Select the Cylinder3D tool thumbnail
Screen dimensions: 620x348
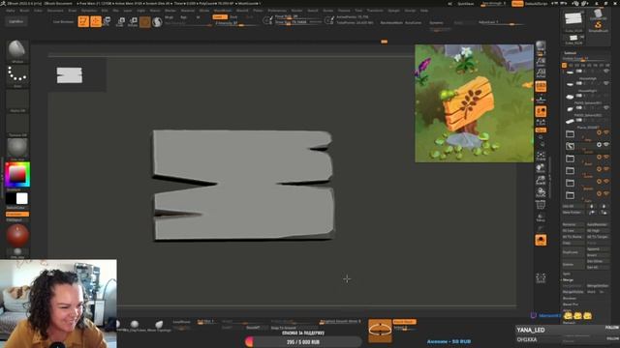click(x=598, y=15)
